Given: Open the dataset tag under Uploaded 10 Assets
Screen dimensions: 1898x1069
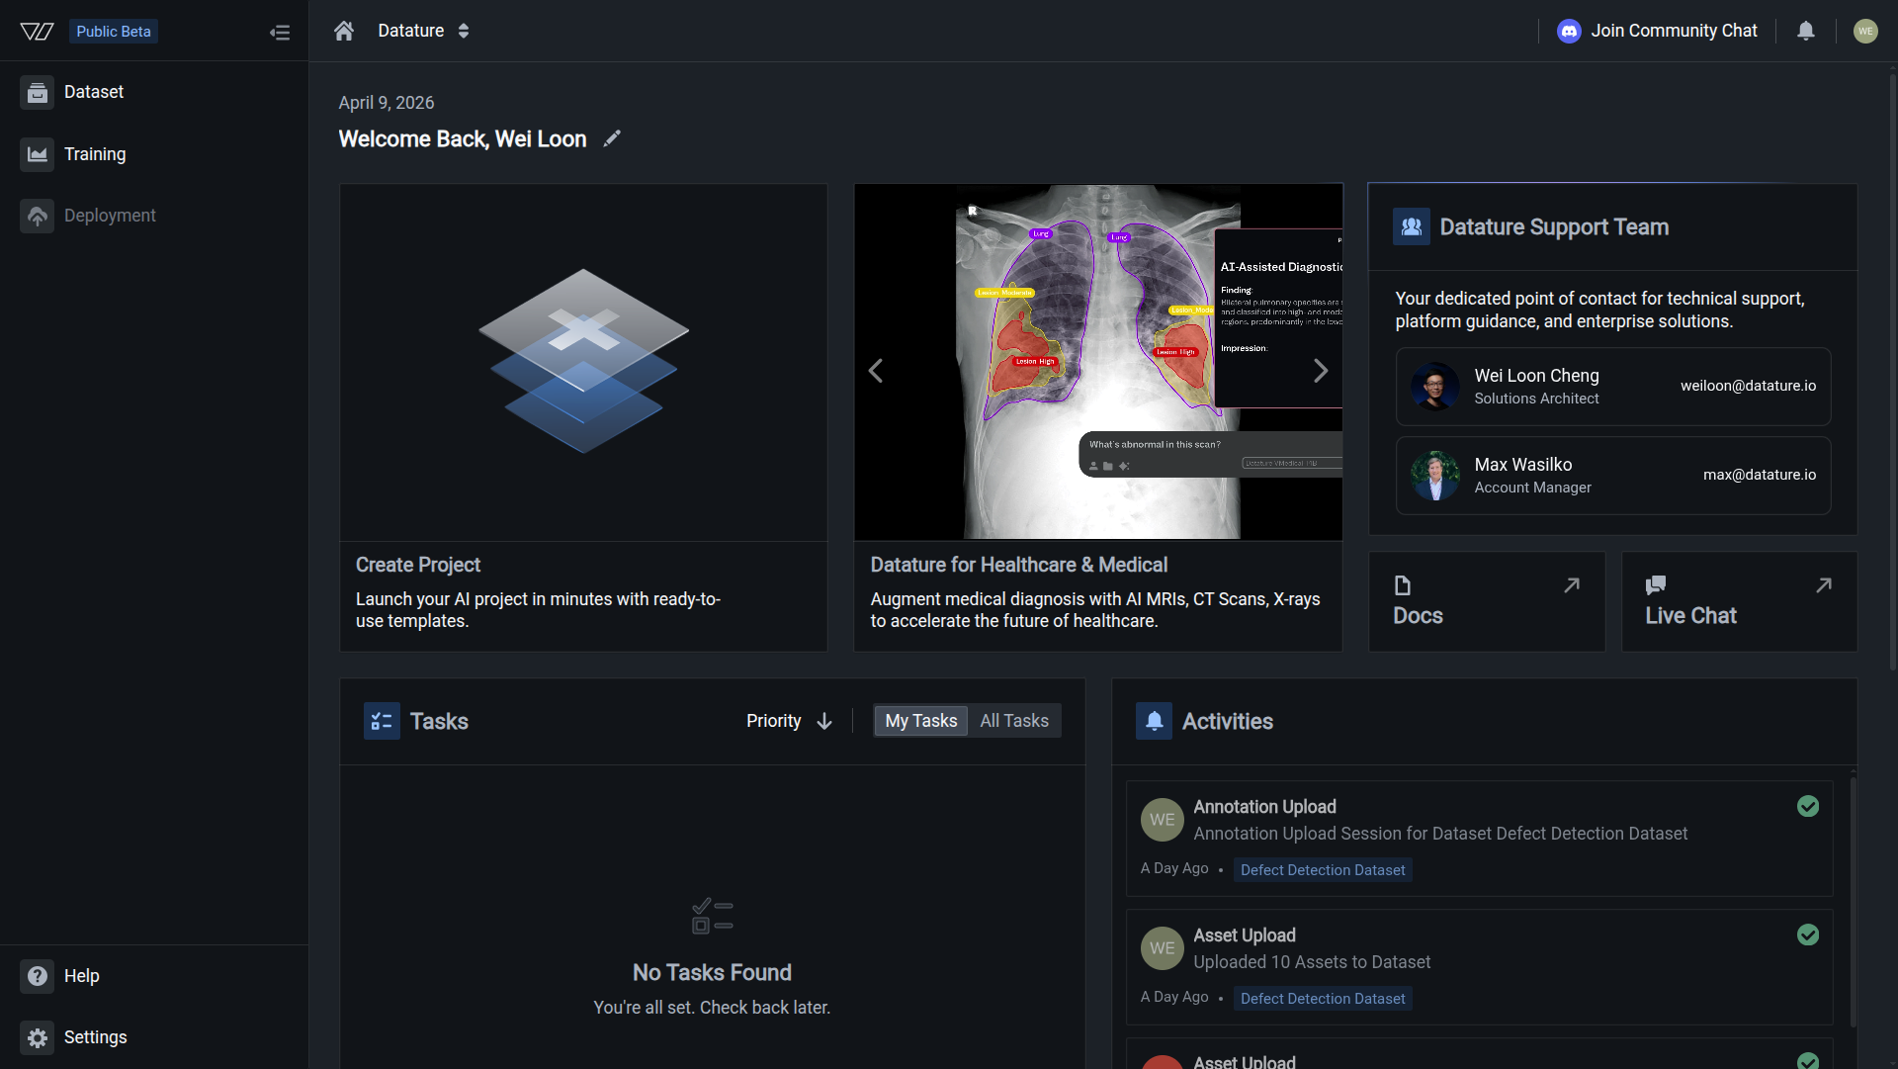Looking at the screenshot, I should [x=1323, y=999].
